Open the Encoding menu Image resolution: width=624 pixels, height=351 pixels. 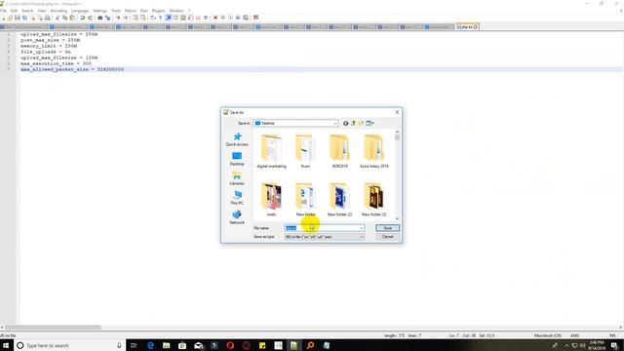tap(58, 11)
